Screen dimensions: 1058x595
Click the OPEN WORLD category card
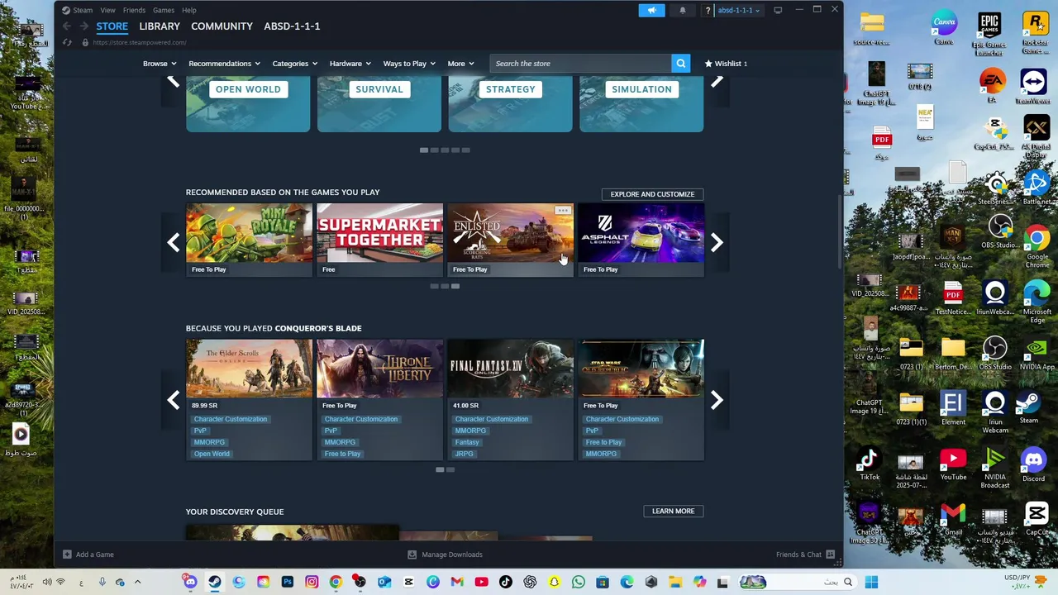[248, 103]
